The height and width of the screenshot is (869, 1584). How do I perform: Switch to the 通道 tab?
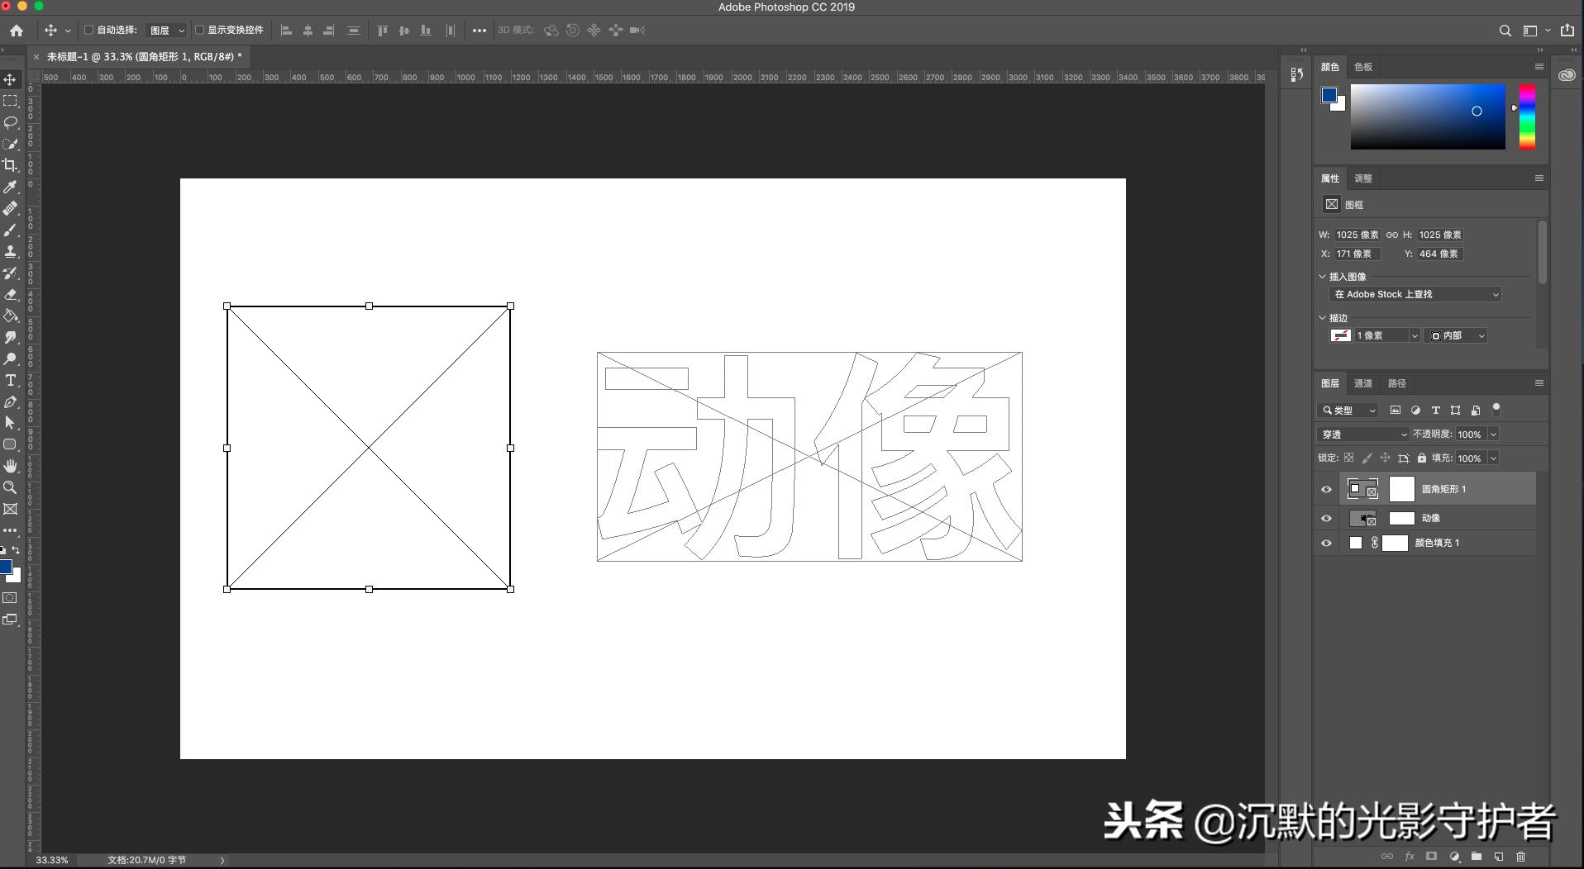[x=1363, y=382]
